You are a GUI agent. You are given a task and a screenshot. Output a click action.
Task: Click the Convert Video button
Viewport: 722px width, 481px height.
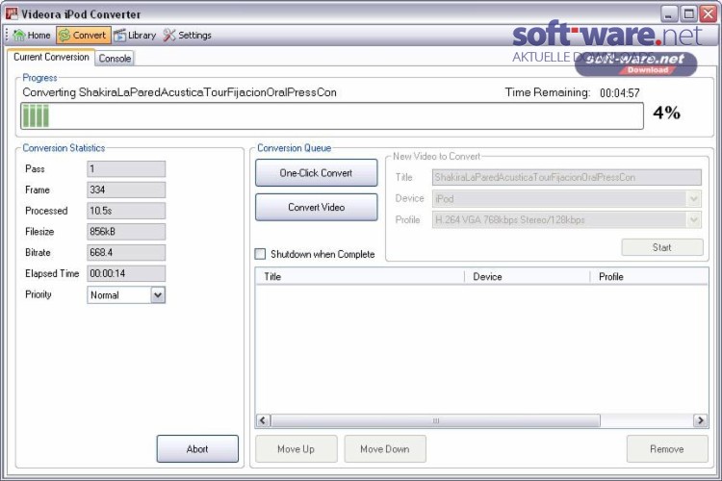click(317, 207)
